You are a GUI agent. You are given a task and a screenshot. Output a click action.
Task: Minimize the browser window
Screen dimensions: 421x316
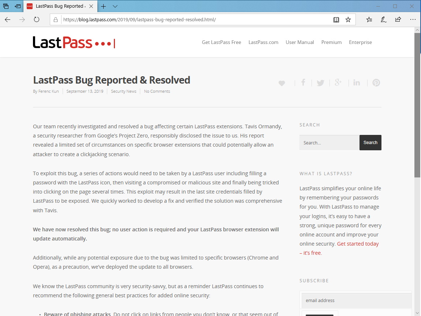(378, 6)
